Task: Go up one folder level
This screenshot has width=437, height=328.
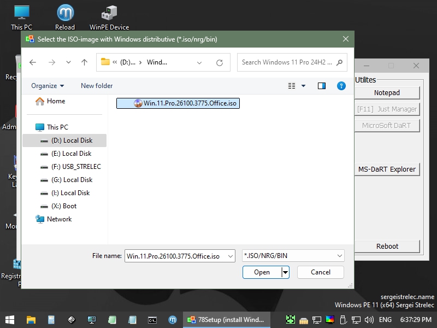Action: tap(84, 62)
